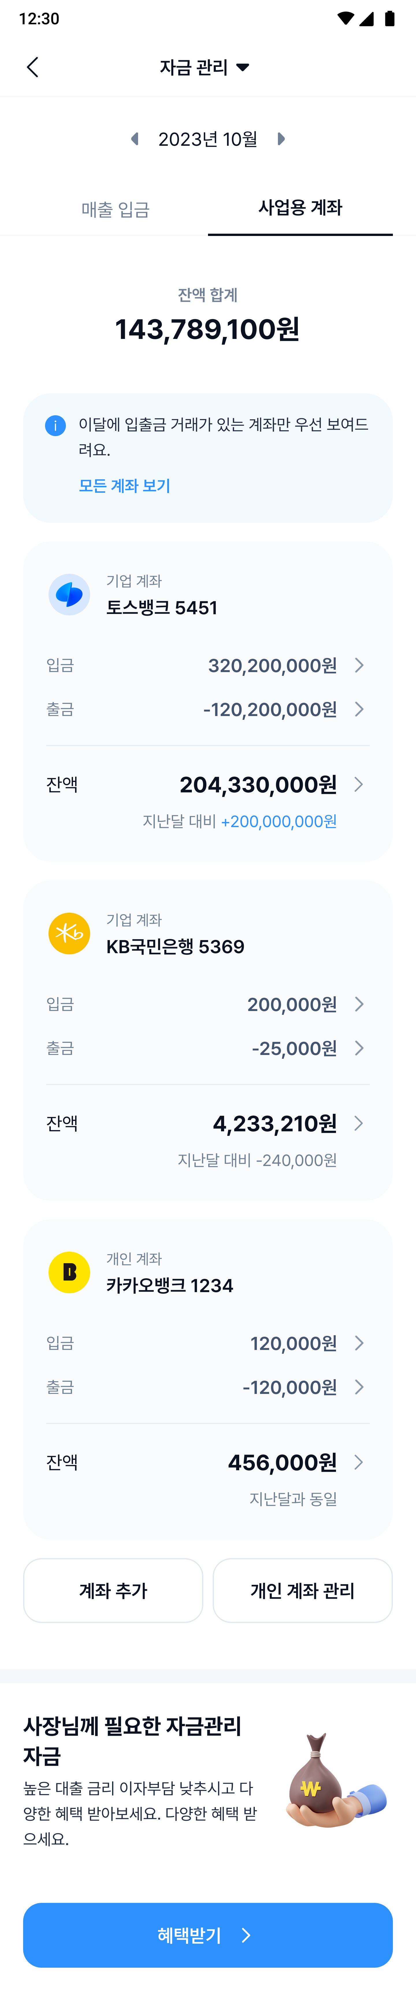Viewport: 416px width, 2007px height.
Task: Click the 개인 계좌 관리 button
Action: (x=302, y=1590)
